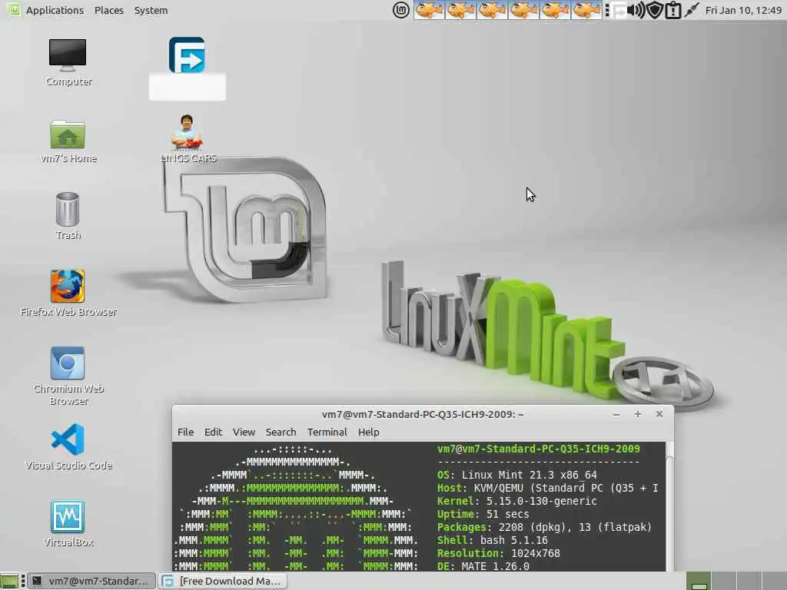This screenshot has height=590, width=787.
Task: Open the Applications menu
Action: [x=55, y=10]
